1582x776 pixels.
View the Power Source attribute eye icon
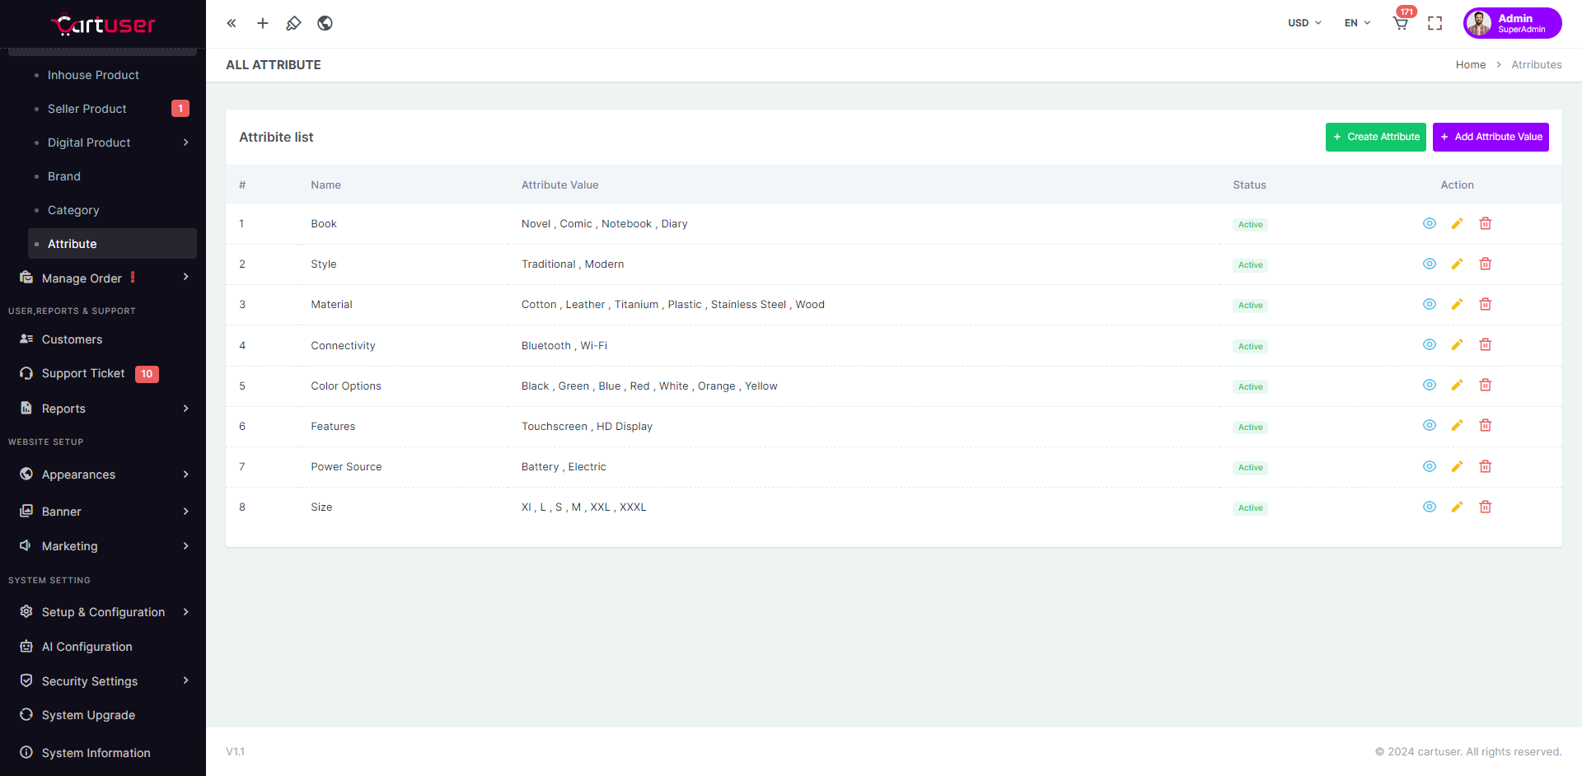pyautogui.click(x=1429, y=467)
